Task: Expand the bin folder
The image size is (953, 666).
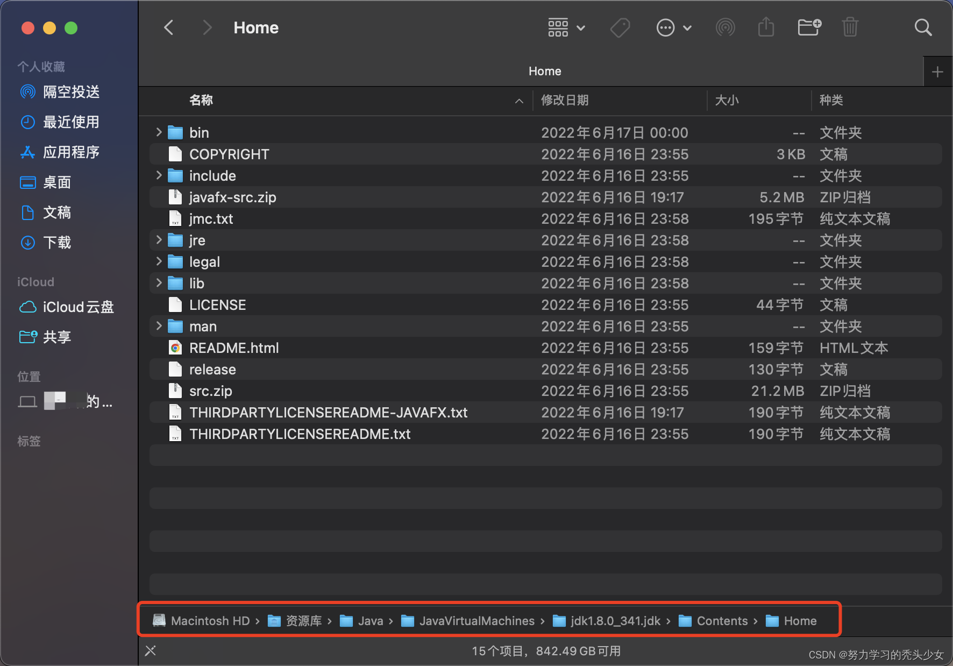Action: coord(158,132)
